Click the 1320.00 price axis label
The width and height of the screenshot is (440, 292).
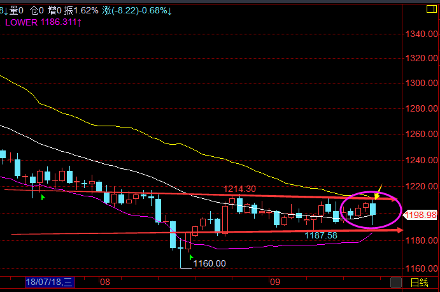pyautogui.click(x=422, y=58)
